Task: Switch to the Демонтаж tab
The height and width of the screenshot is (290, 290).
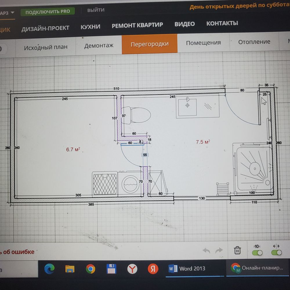Action: click(99, 46)
